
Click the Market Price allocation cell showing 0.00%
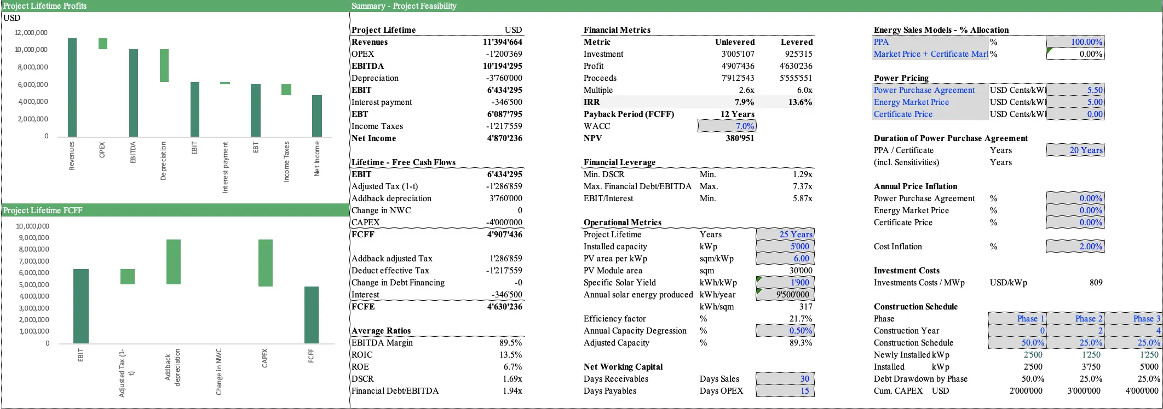tap(1075, 54)
